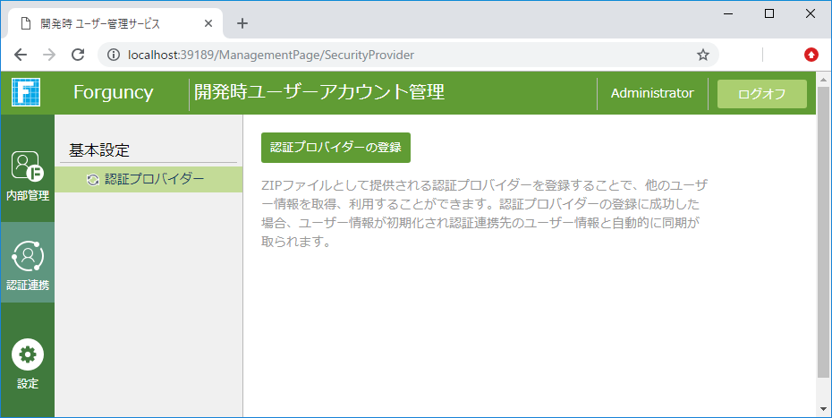The image size is (832, 418).
Task: Click 基本設定 section heading
Action: point(99,149)
